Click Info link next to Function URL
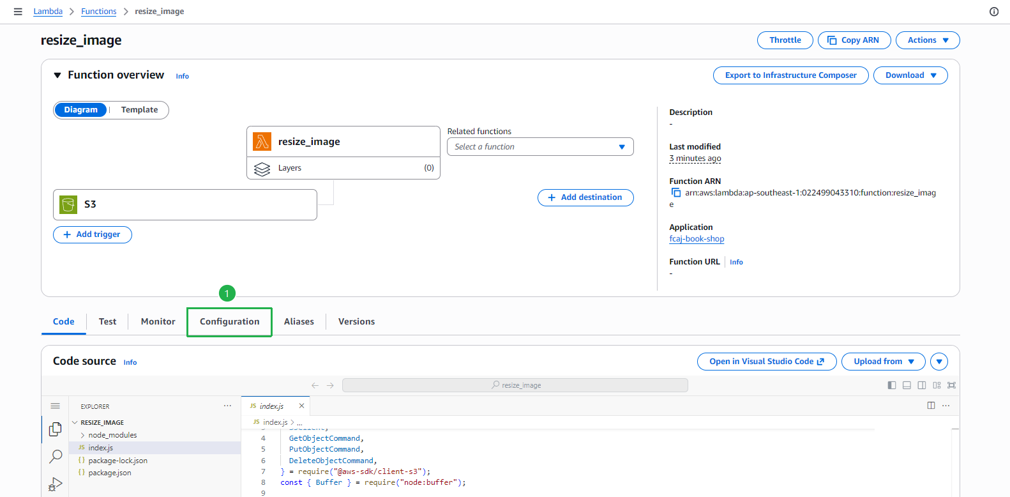 pyautogui.click(x=736, y=262)
